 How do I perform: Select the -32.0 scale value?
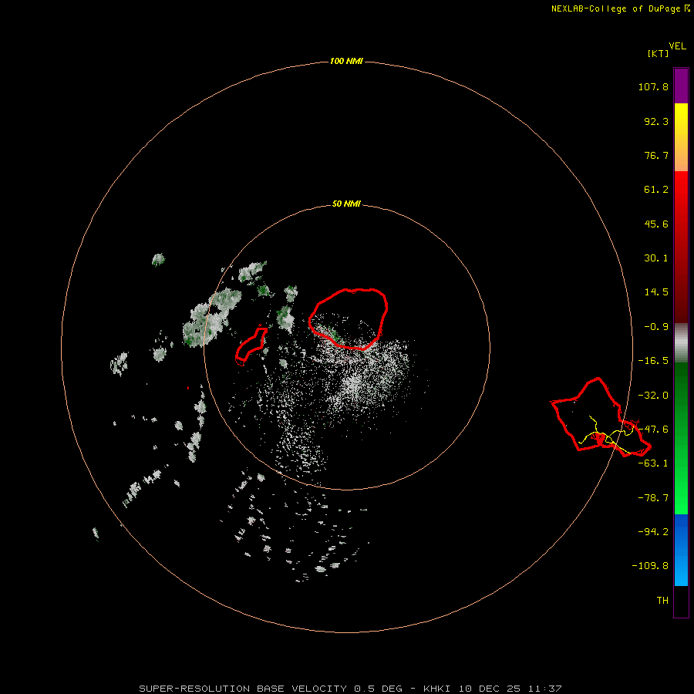click(653, 396)
